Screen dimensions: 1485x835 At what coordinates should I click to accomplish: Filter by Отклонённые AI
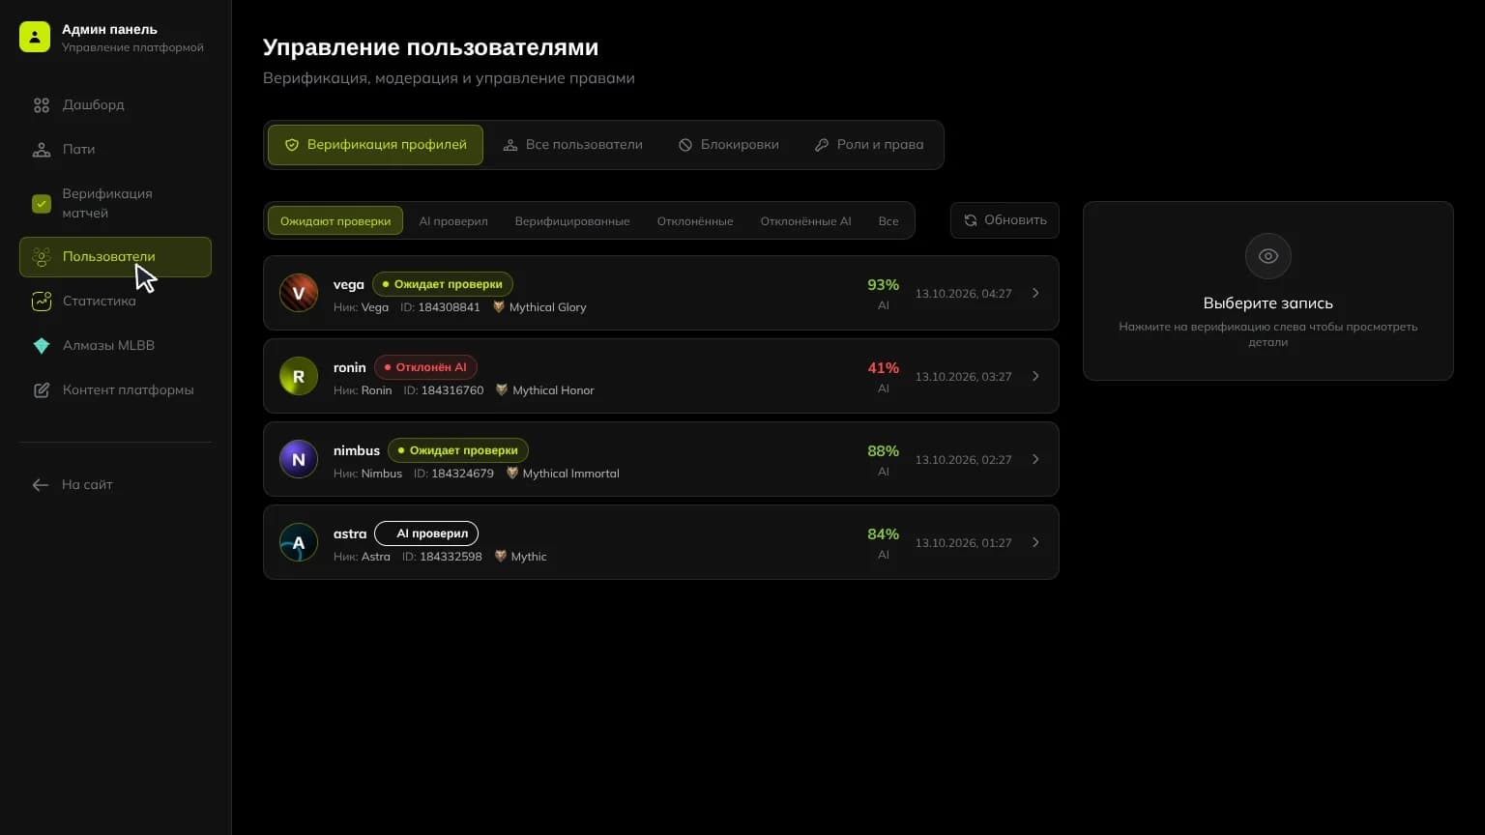pos(805,220)
